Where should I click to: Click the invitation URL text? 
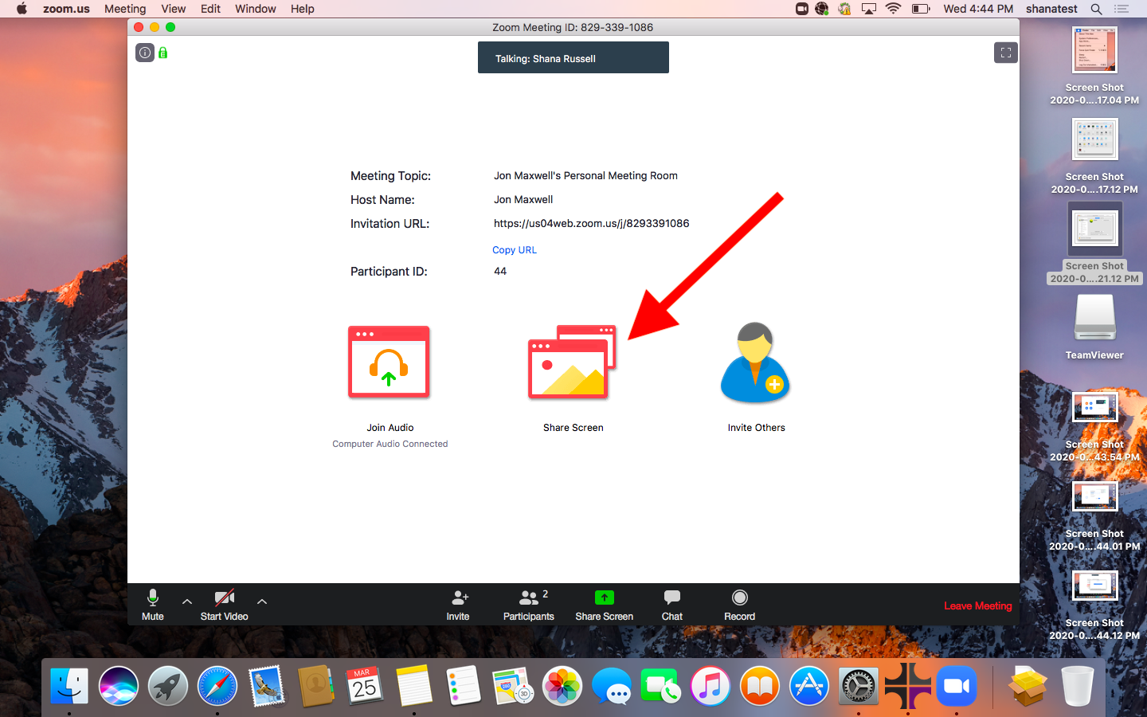(x=592, y=224)
